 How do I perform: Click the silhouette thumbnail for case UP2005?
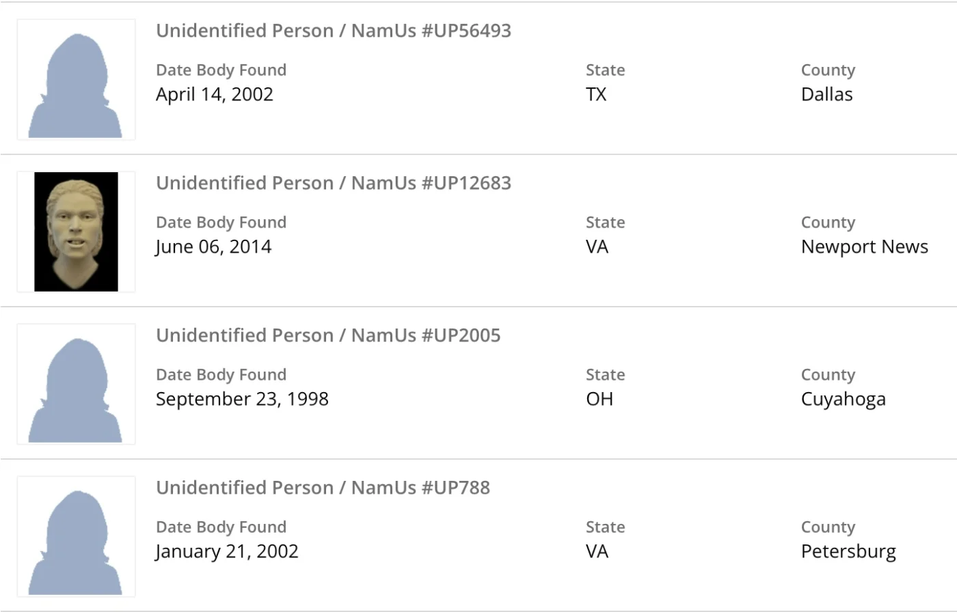point(76,384)
